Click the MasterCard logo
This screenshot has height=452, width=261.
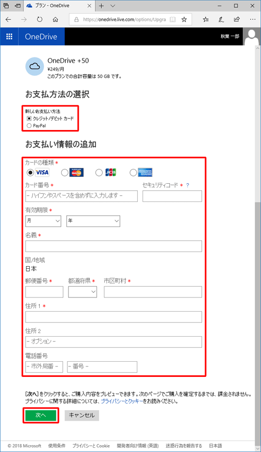(x=76, y=172)
